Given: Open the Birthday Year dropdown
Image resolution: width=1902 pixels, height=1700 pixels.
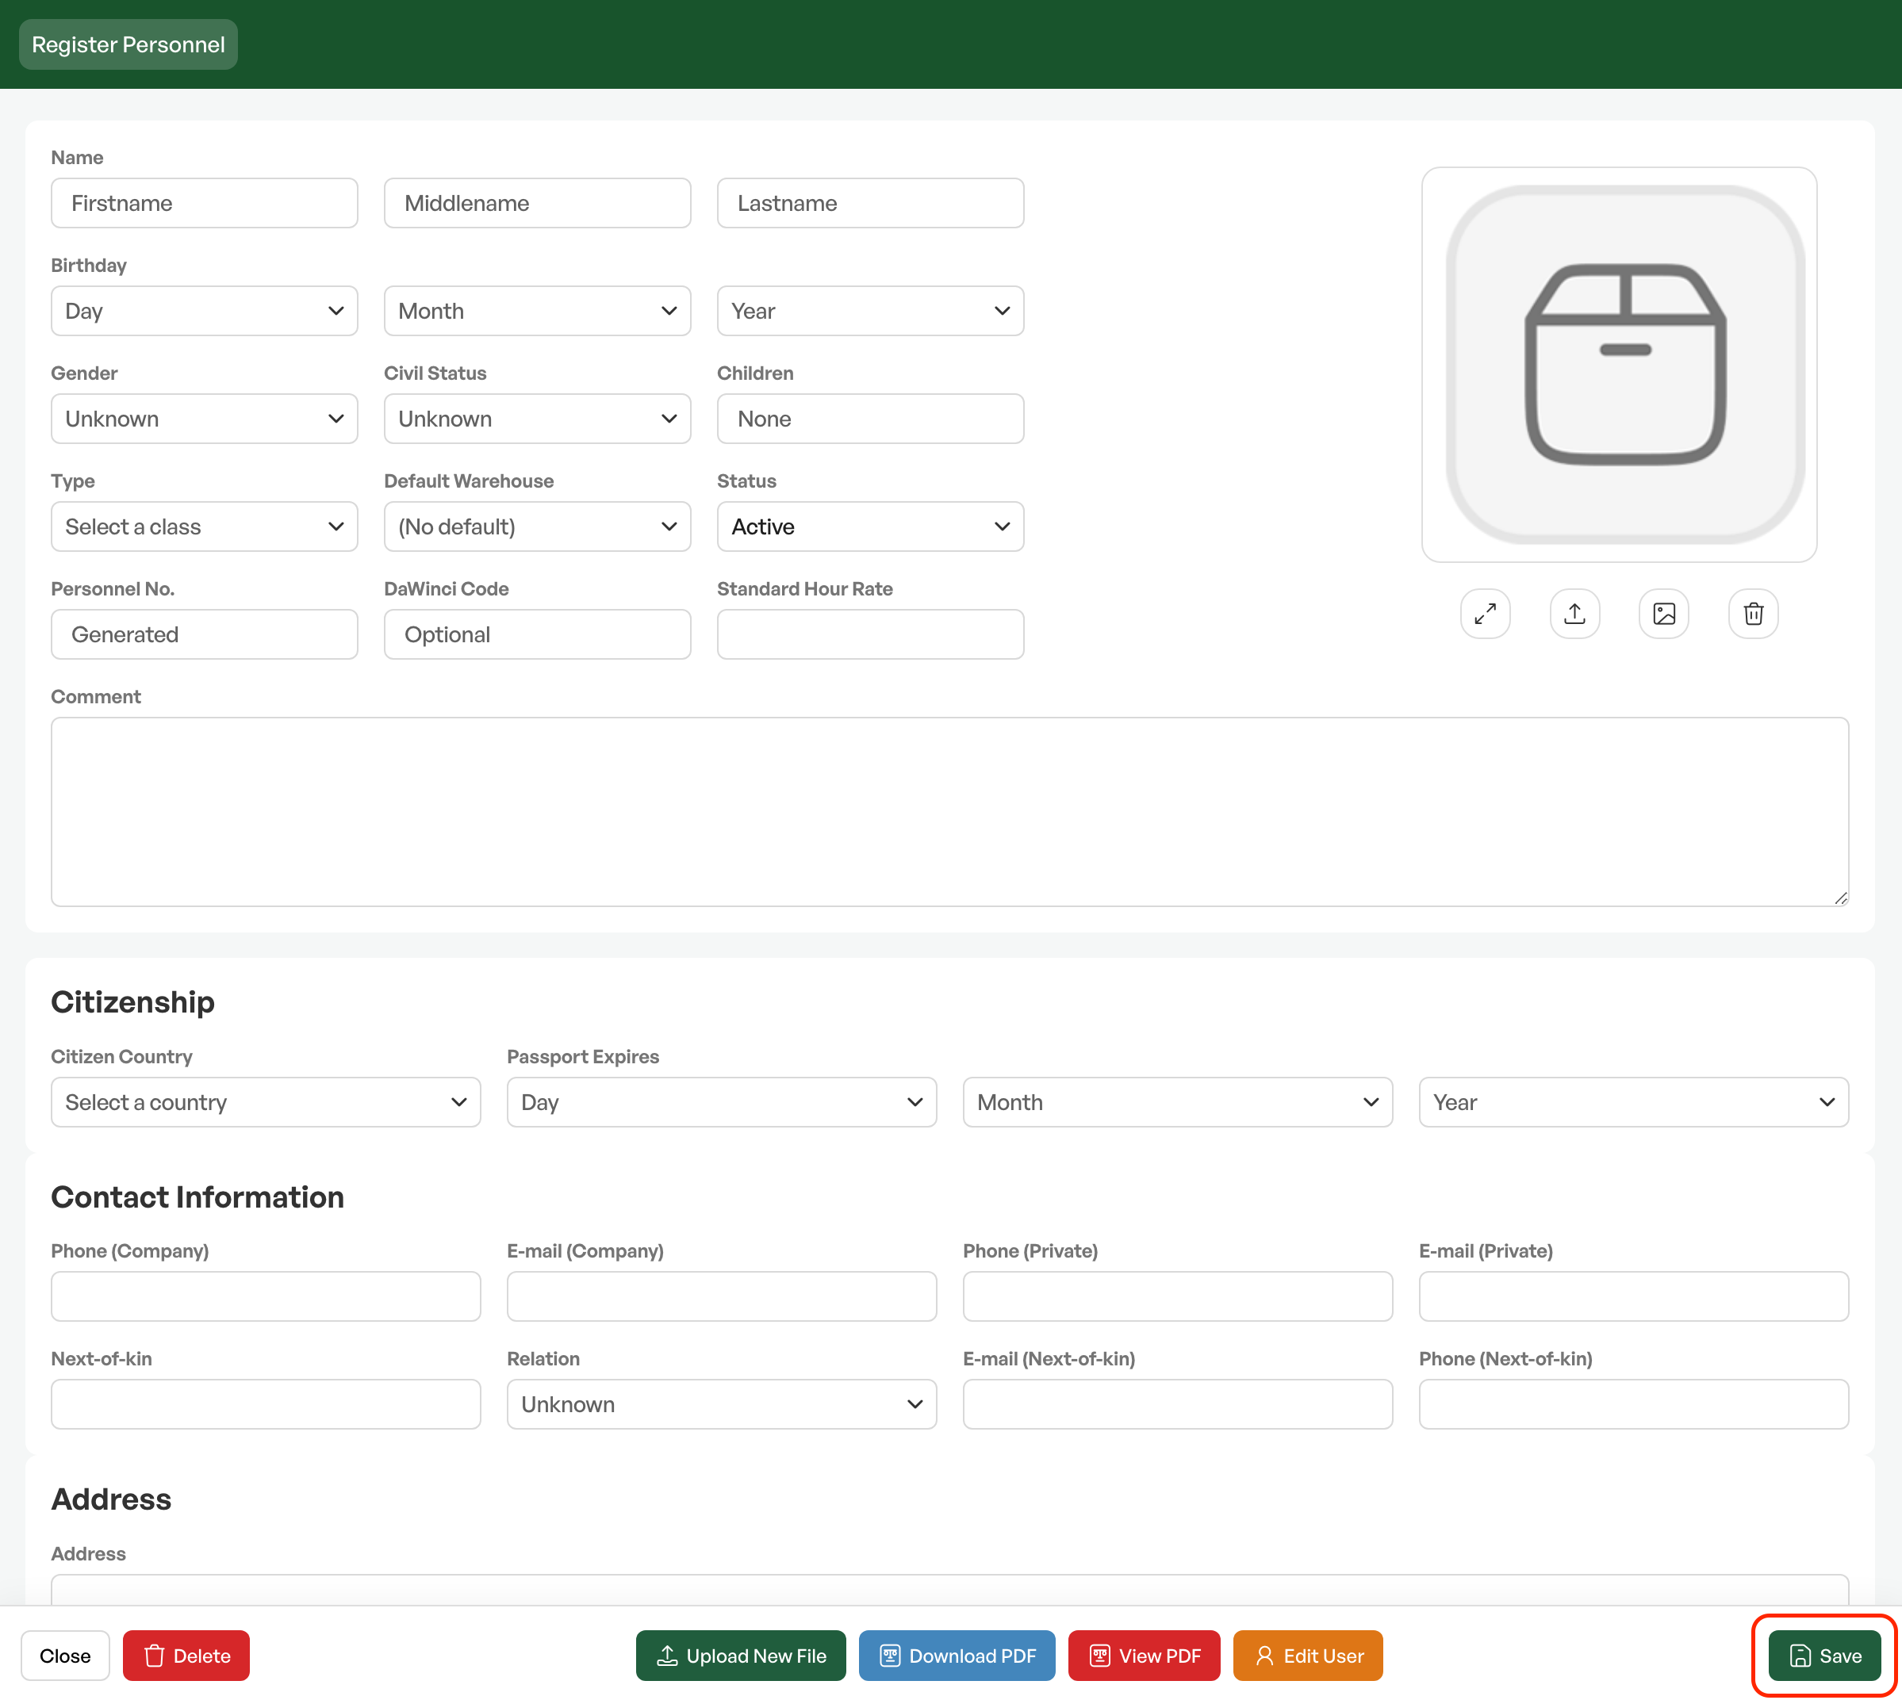Looking at the screenshot, I should pos(871,311).
